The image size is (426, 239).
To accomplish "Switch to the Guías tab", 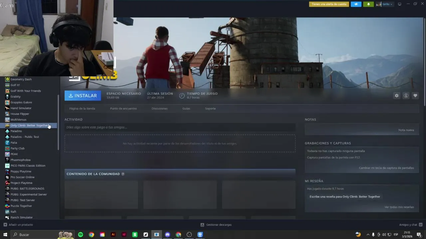I will (186, 109).
